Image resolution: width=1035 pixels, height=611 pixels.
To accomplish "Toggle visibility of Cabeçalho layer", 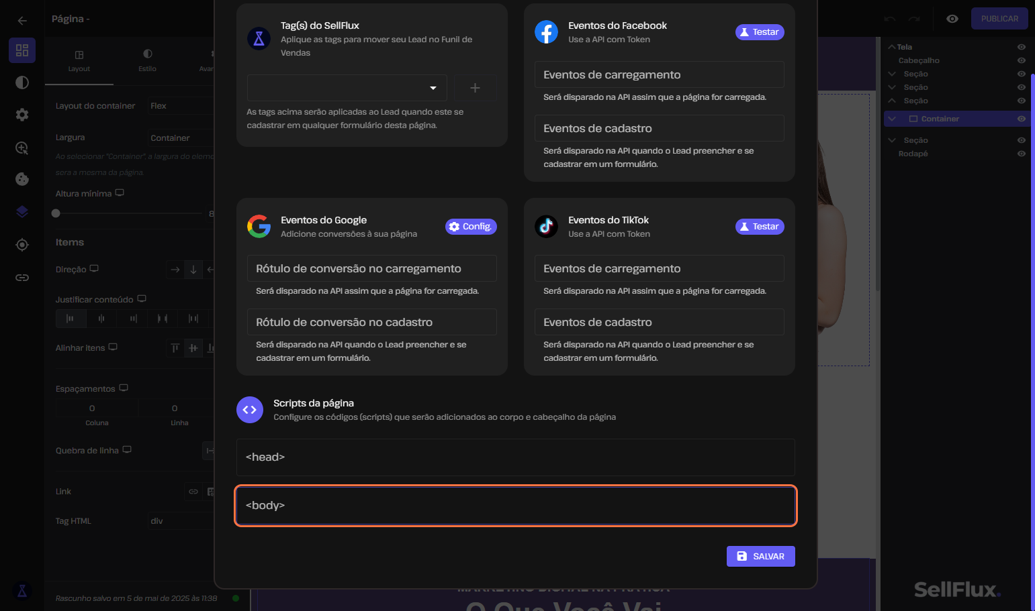I will [x=1022, y=60].
